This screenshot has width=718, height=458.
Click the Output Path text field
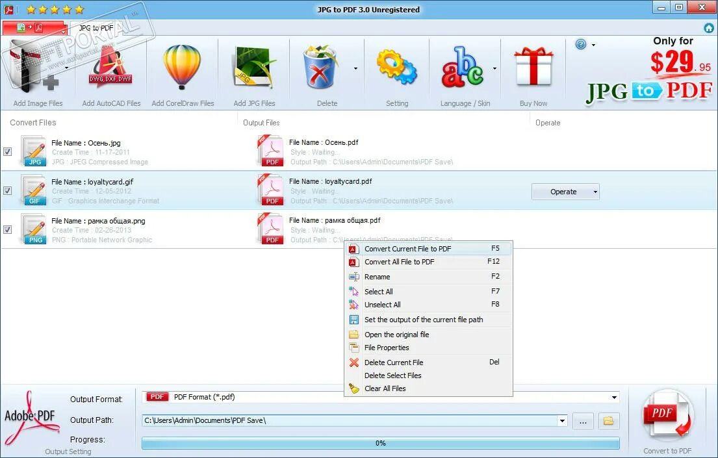pos(350,420)
